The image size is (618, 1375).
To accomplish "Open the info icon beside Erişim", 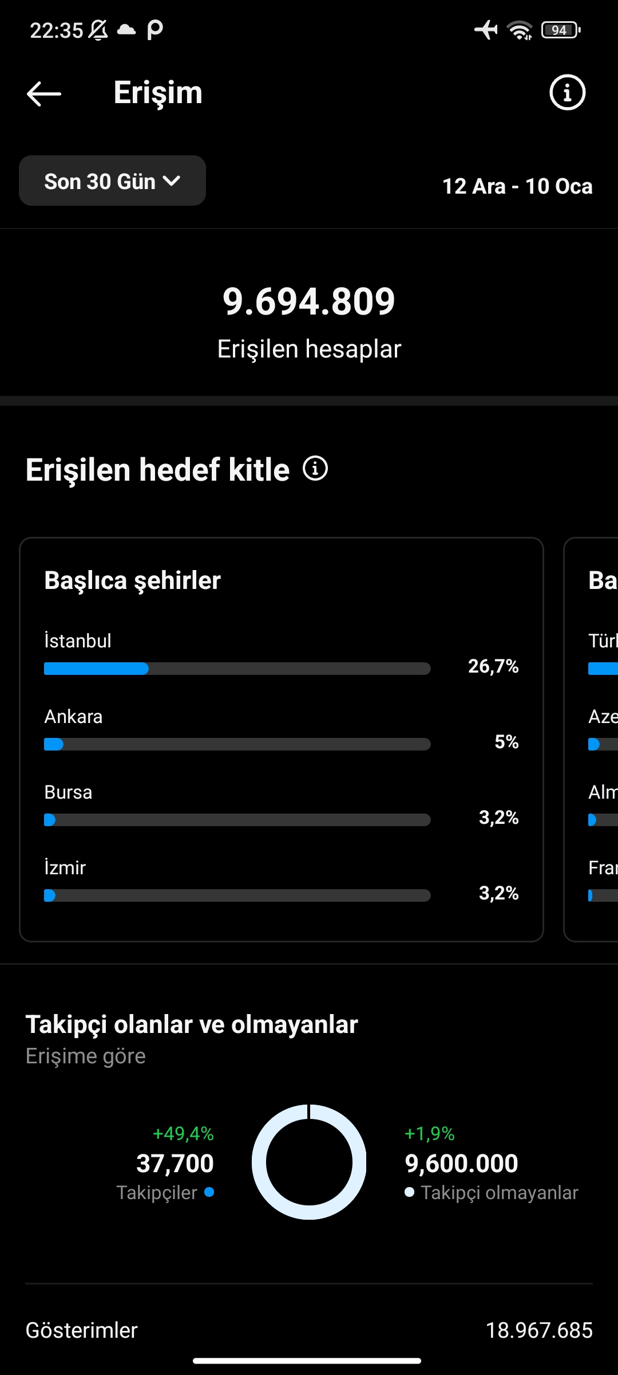I will 567,92.
